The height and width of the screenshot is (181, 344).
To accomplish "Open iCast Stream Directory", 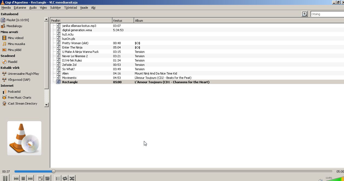I will [22, 104].
